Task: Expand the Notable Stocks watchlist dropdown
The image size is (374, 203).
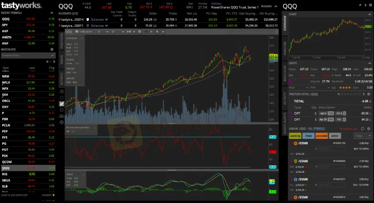Action: [x=28, y=55]
